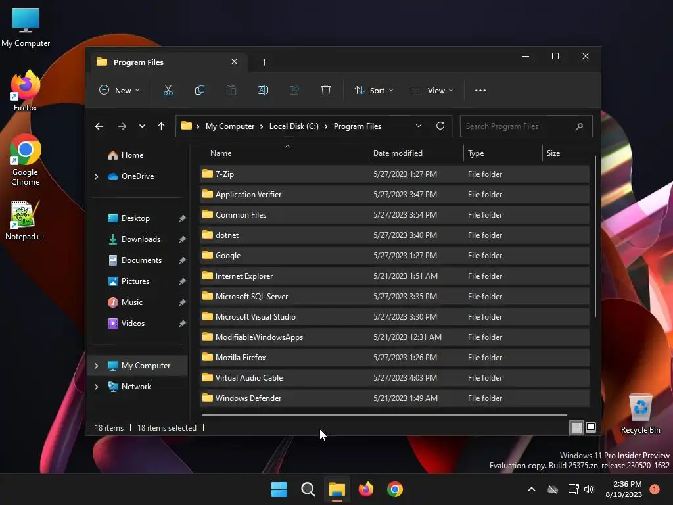The height and width of the screenshot is (505, 673).
Task: Select the 7-Zip folder
Action: point(394,174)
